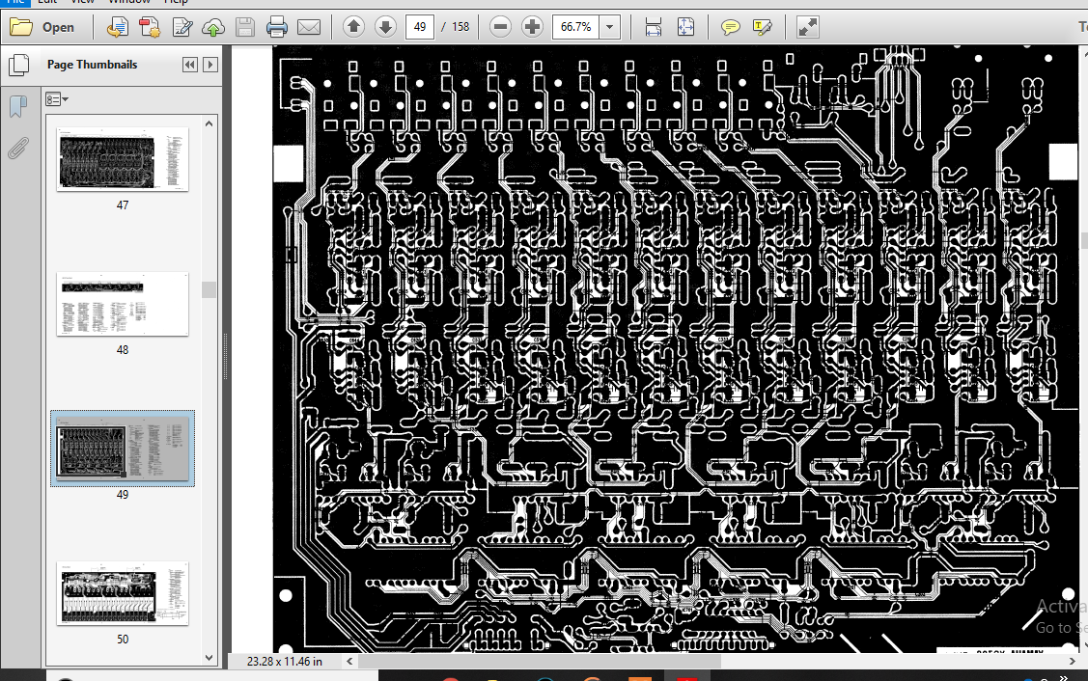Viewport: 1088px width, 681px height.
Task: Click the fit one full page icon
Action: coord(685,27)
